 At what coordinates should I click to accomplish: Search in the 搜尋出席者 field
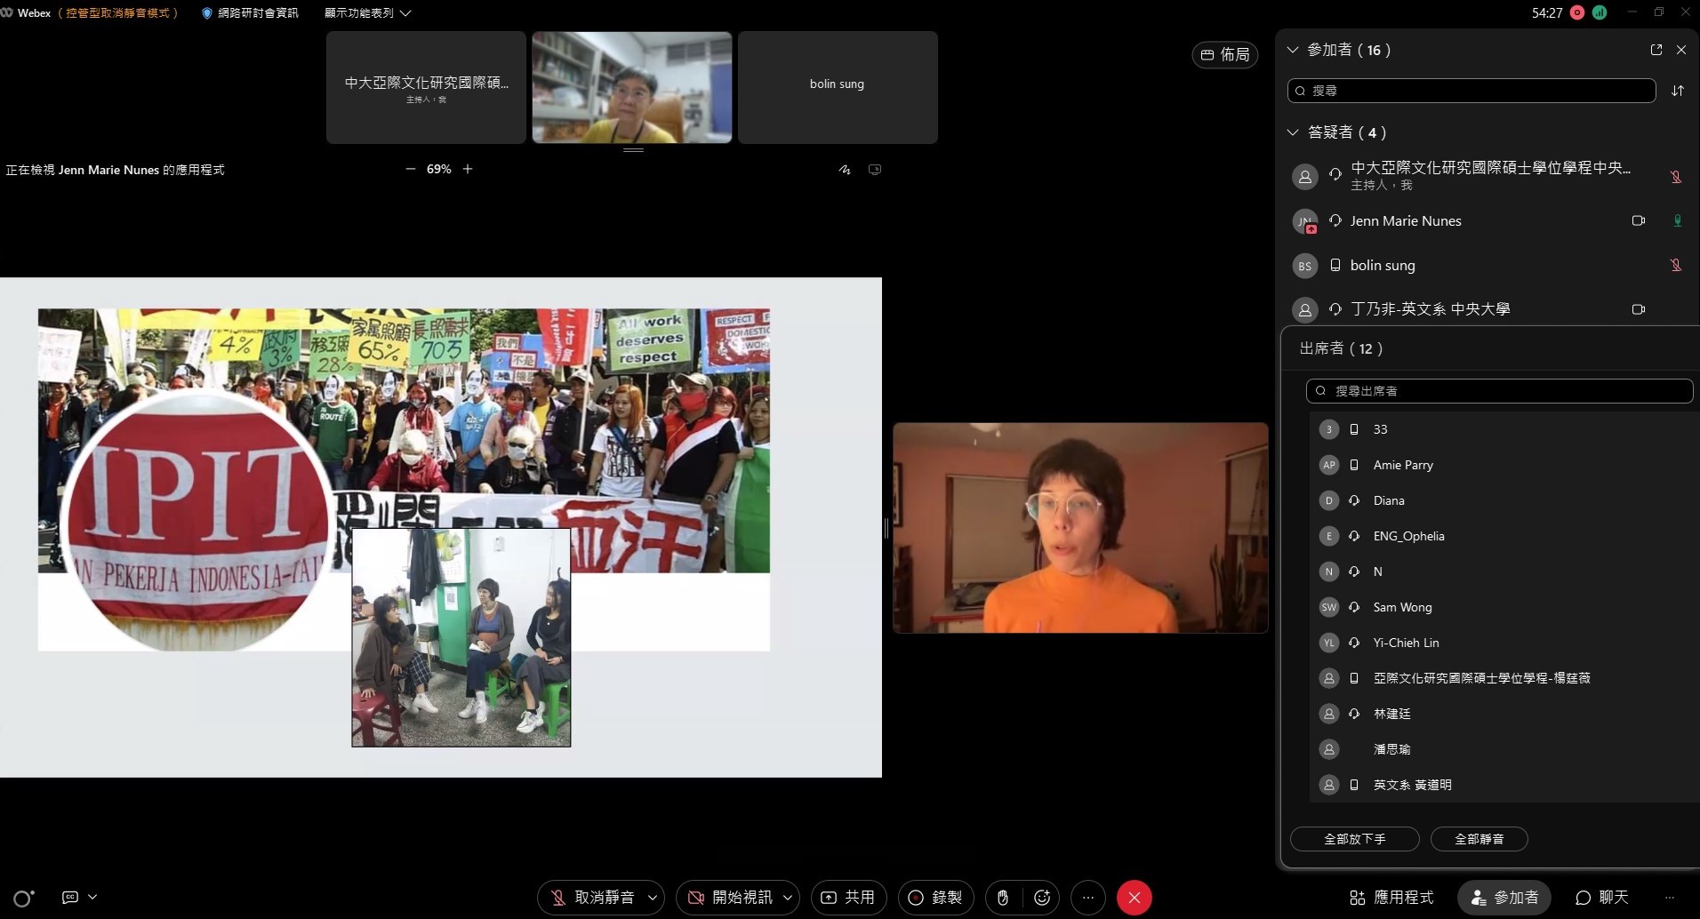click(x=1499, y=391)
